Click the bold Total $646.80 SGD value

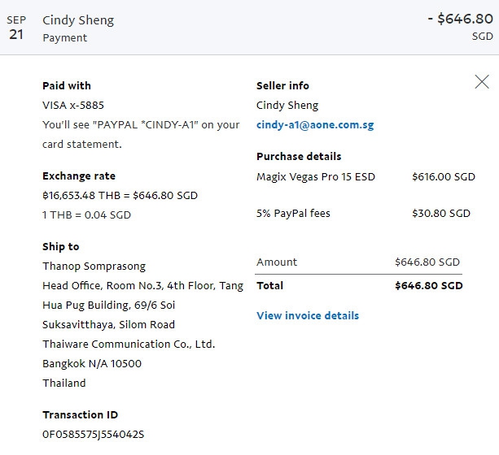click(428, 285)
